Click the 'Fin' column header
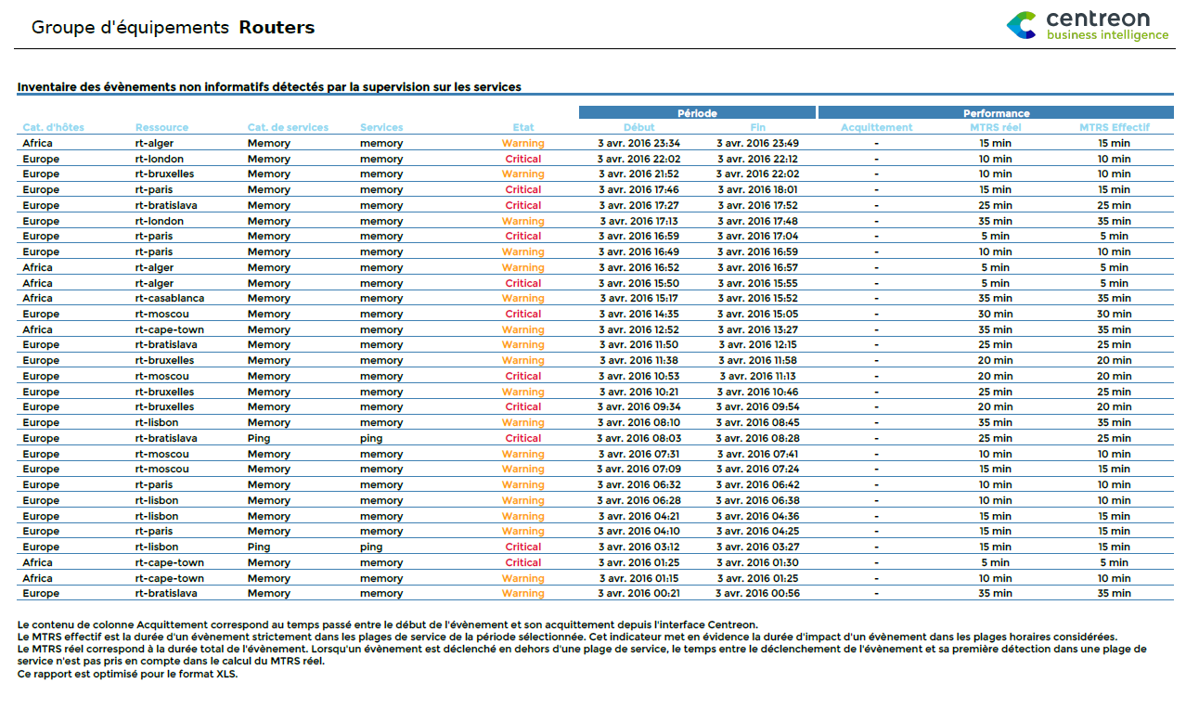 pos(757,127)
